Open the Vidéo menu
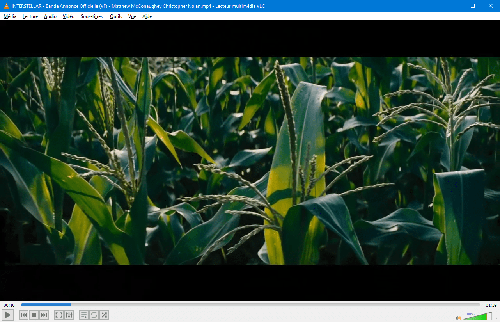Screen dimensions: 500x322 pyautogui.click(x=69, y=16)
